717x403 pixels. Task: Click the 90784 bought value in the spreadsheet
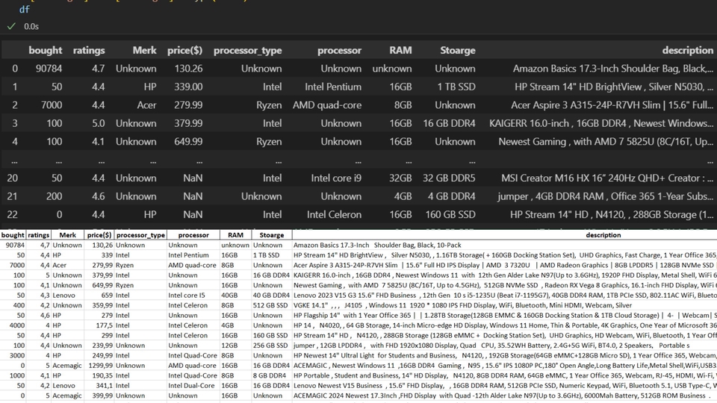(x=15, y=245)
